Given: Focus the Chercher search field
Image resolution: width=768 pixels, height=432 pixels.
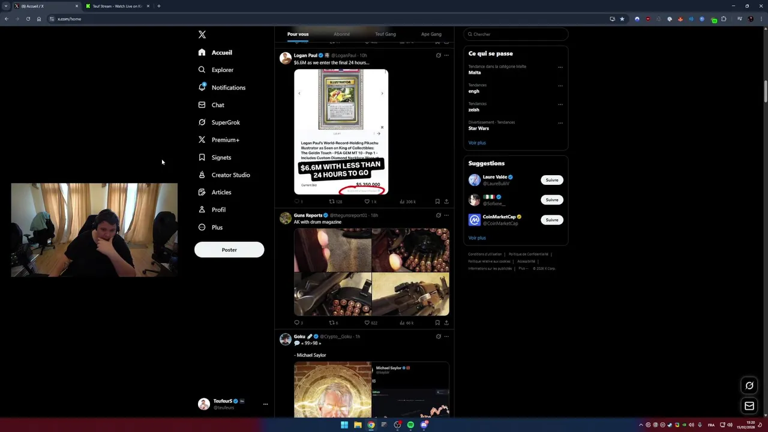Looking at the screenshot, I should [x=515, y=34].
